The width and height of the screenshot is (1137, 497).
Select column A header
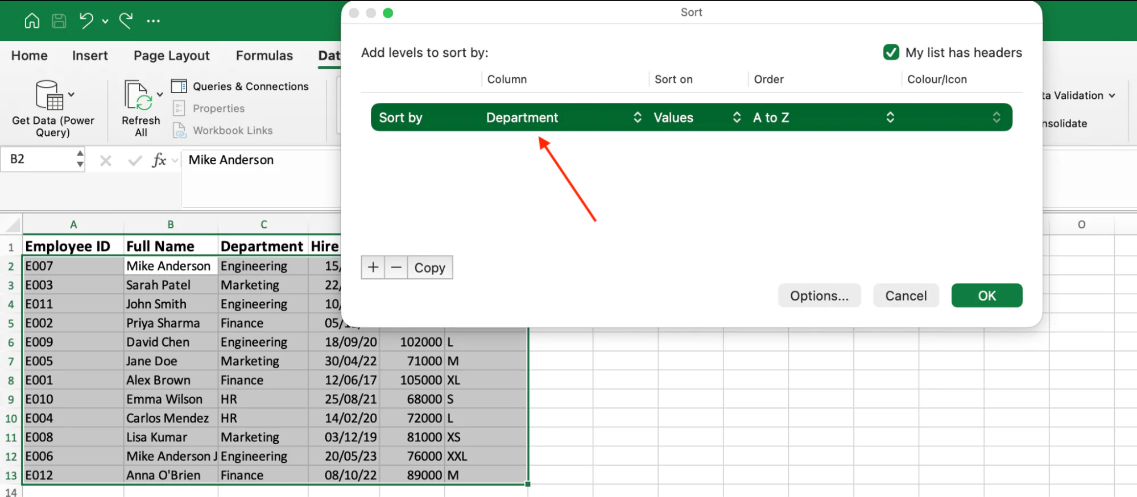(73, 224)
